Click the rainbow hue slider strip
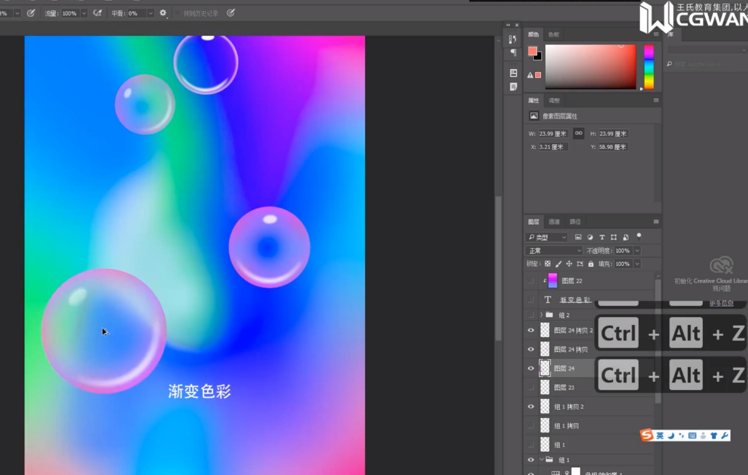Viewport: 748px width, 475px height. pyautogui.click(x=649, y=67)
